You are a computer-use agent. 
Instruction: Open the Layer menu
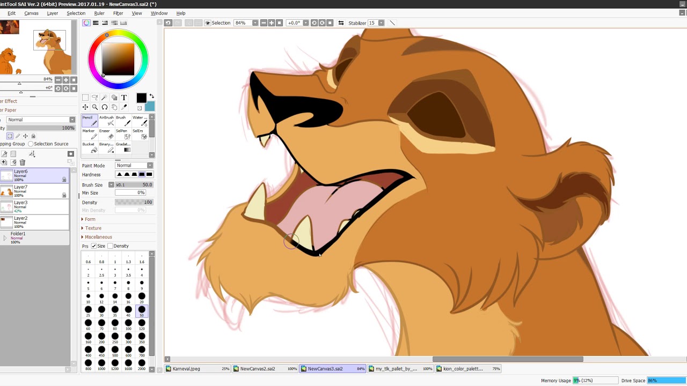click(53, 13)
